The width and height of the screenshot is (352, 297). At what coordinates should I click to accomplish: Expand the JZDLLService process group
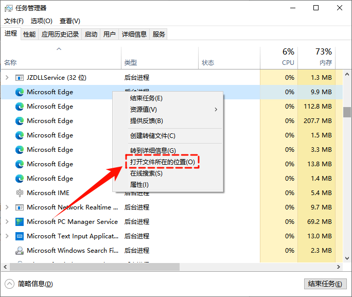pos(7,78)
